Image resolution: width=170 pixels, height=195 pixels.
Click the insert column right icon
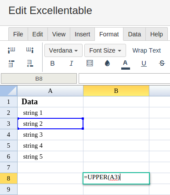click(30, 50)
